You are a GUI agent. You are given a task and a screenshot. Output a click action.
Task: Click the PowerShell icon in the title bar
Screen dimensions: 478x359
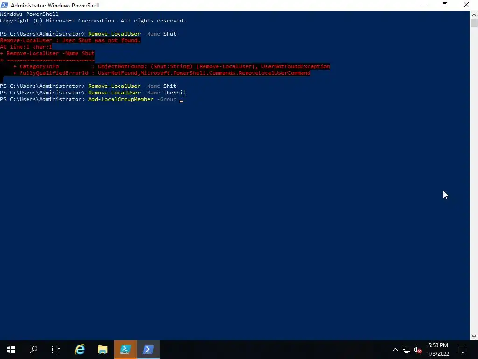click(x=5, y=5)
